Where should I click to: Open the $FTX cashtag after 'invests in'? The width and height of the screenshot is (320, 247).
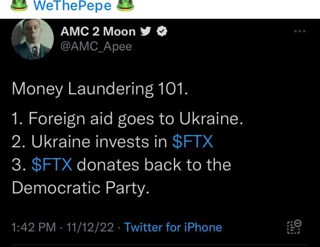coord(193,141)
